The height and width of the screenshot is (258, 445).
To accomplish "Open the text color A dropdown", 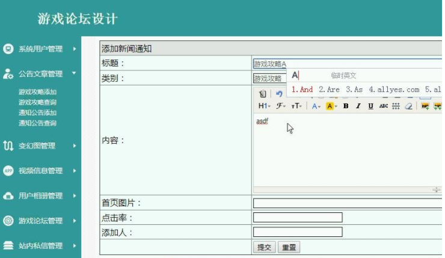I will (316, 106).
